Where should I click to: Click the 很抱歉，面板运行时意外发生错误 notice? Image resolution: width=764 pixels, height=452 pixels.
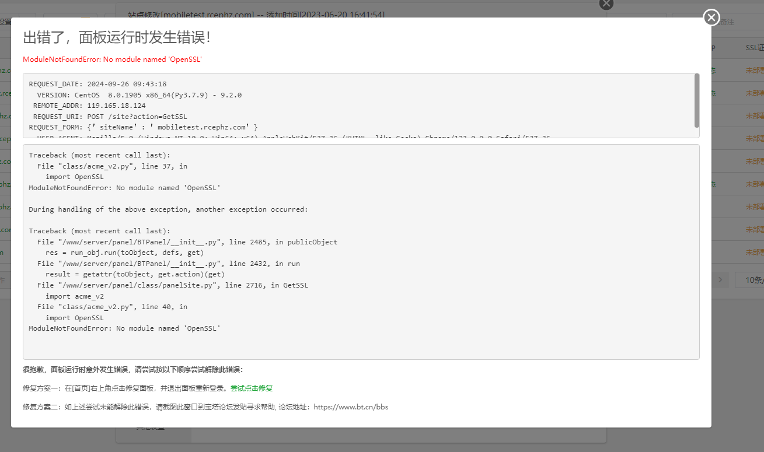pyautogui.click(x=132, y=370)
